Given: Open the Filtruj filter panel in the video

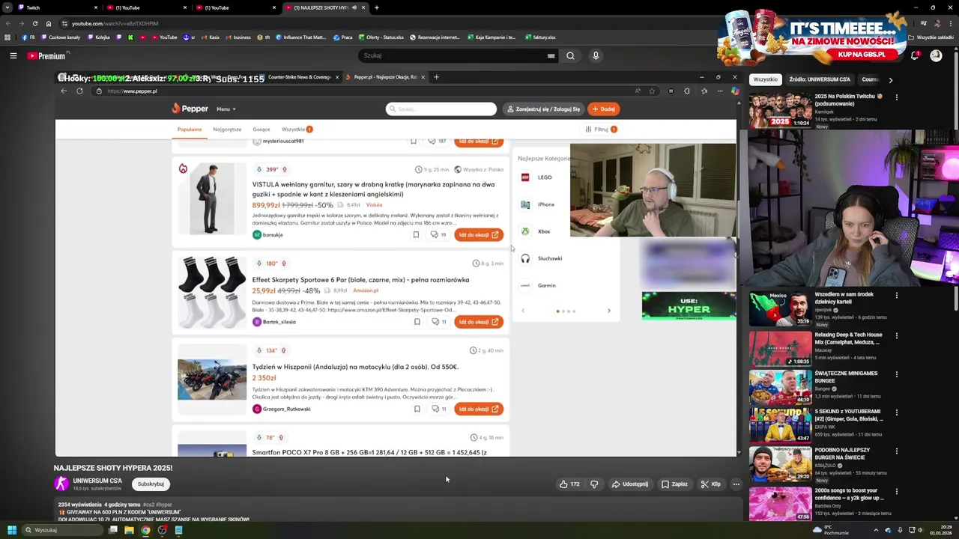Looking at the screenshot, I should (602, 130).
